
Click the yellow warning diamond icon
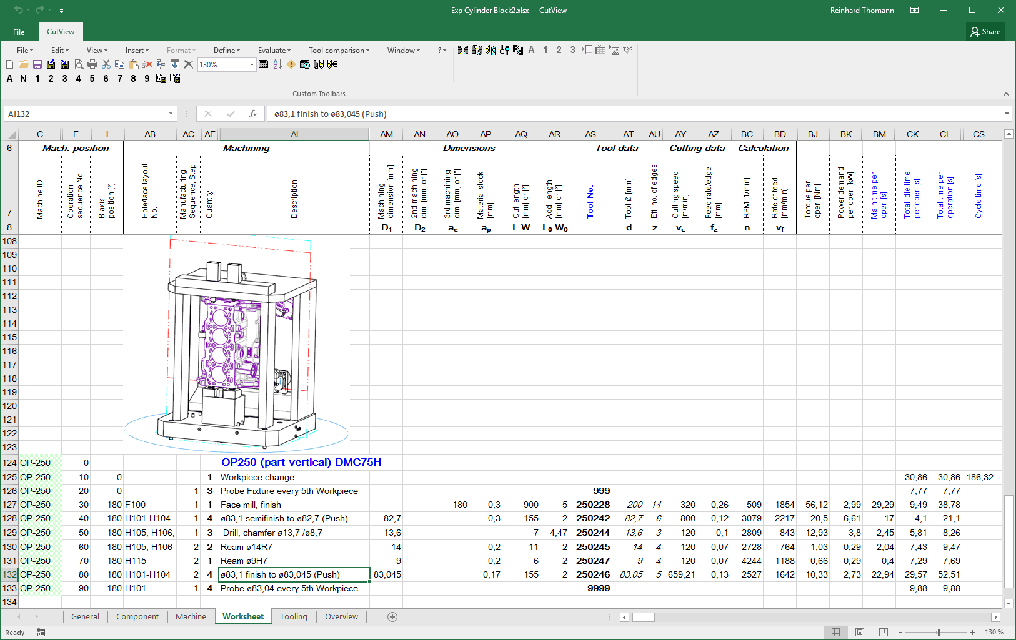[291, 64]
